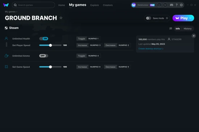Edit the NUMPAD 4 hotkey binding
Image resolution: width=199 pixels, height=132 pixels.
tap(94, 56)
